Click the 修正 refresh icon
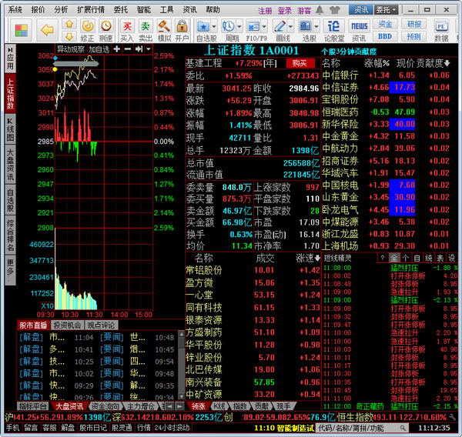462x437 pixels. 88,26
